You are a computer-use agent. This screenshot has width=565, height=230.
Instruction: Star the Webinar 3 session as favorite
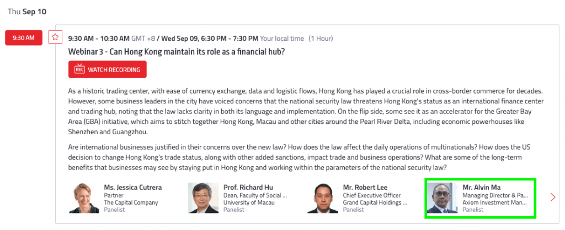click(55, 37)
